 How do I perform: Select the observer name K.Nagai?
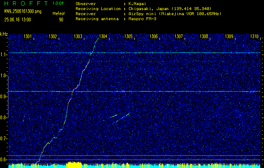[137, 4]
